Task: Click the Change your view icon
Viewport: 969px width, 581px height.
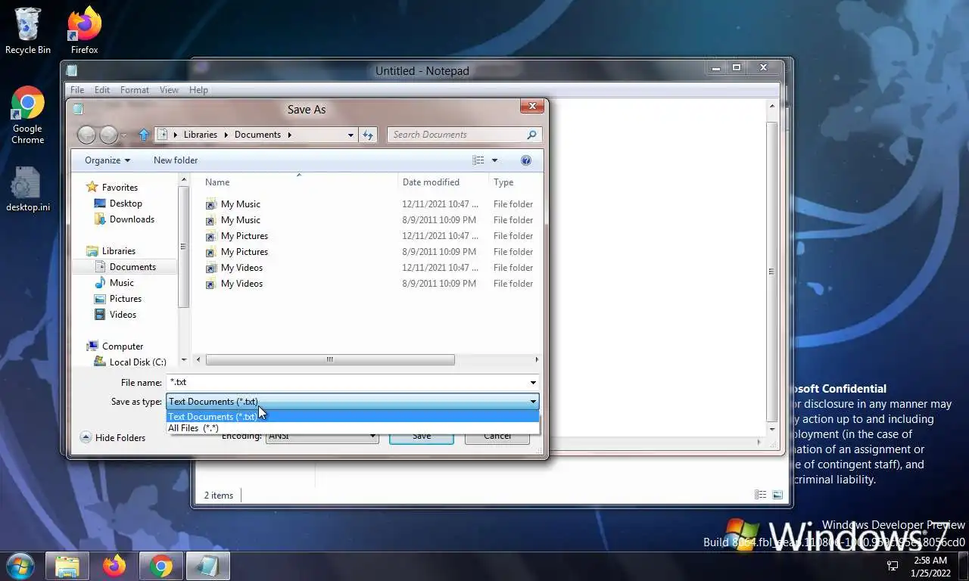Action: click(x=478, y=160)
